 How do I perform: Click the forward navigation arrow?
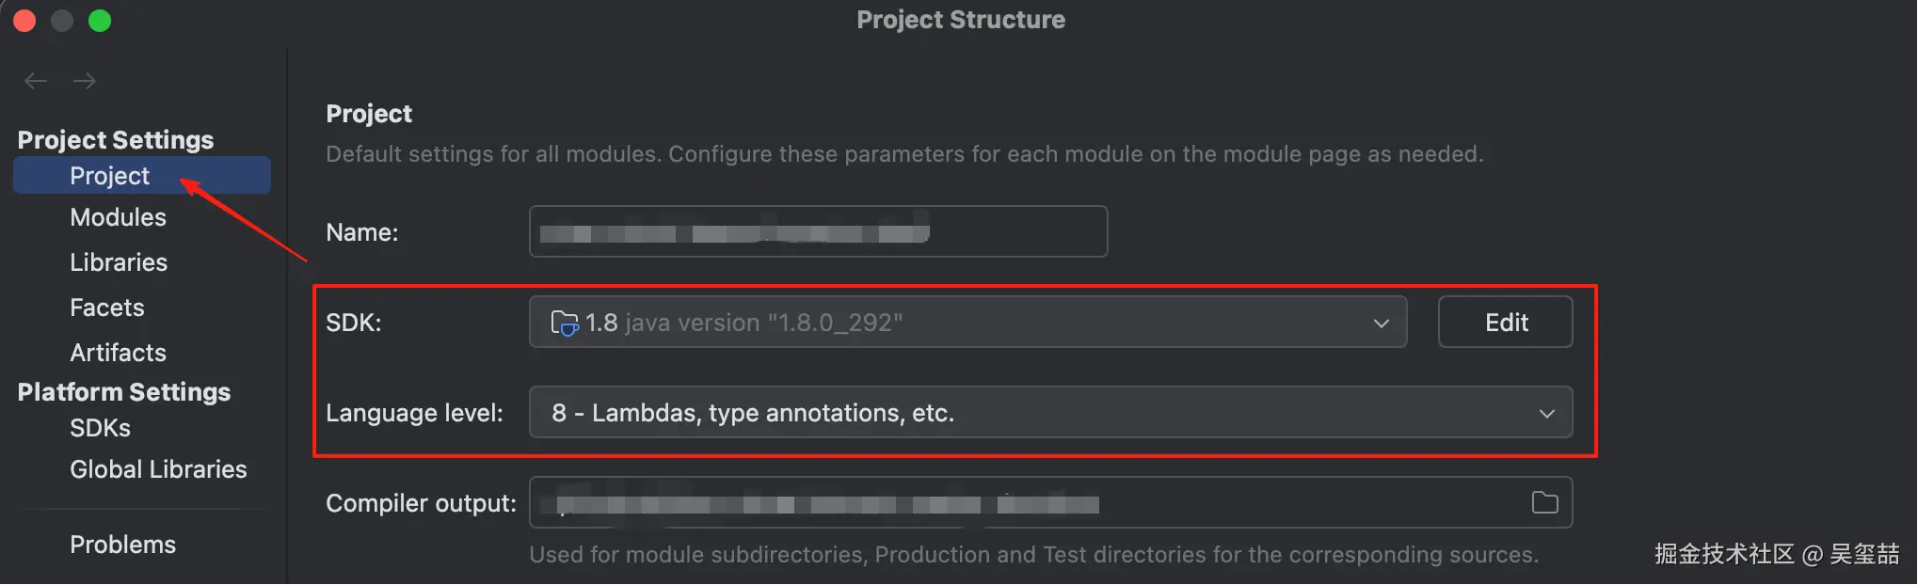click(85, 81)
